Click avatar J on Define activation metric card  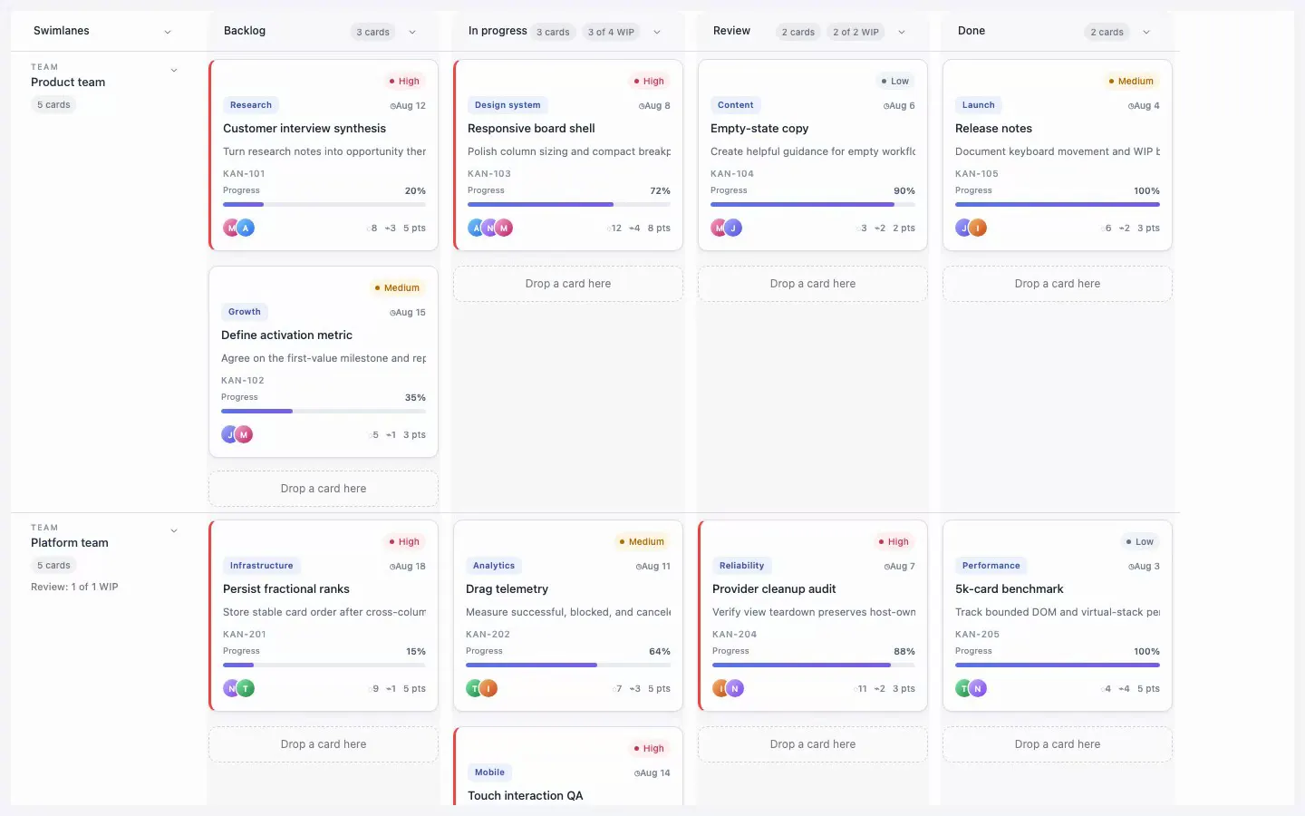[x=230, y=435]
